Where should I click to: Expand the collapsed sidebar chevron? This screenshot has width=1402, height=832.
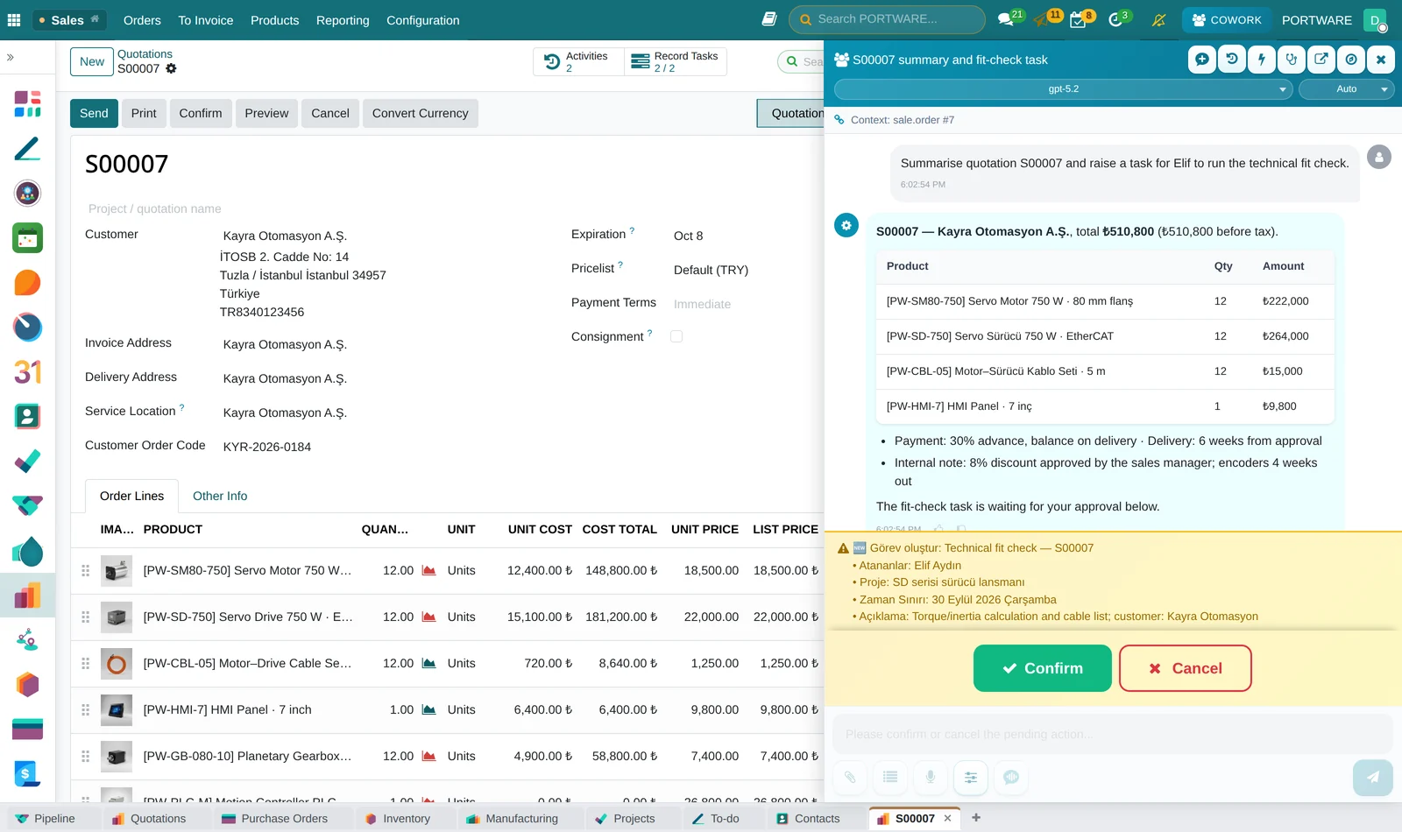click(x=11, y=57)
